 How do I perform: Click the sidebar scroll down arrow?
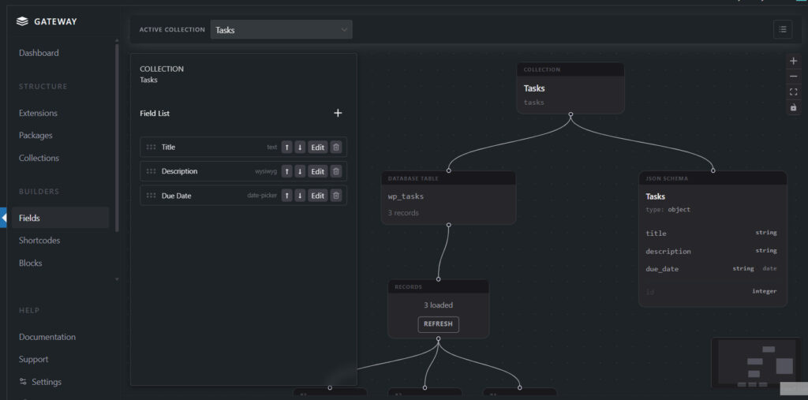pyautogui.click(x=117, y=279)
